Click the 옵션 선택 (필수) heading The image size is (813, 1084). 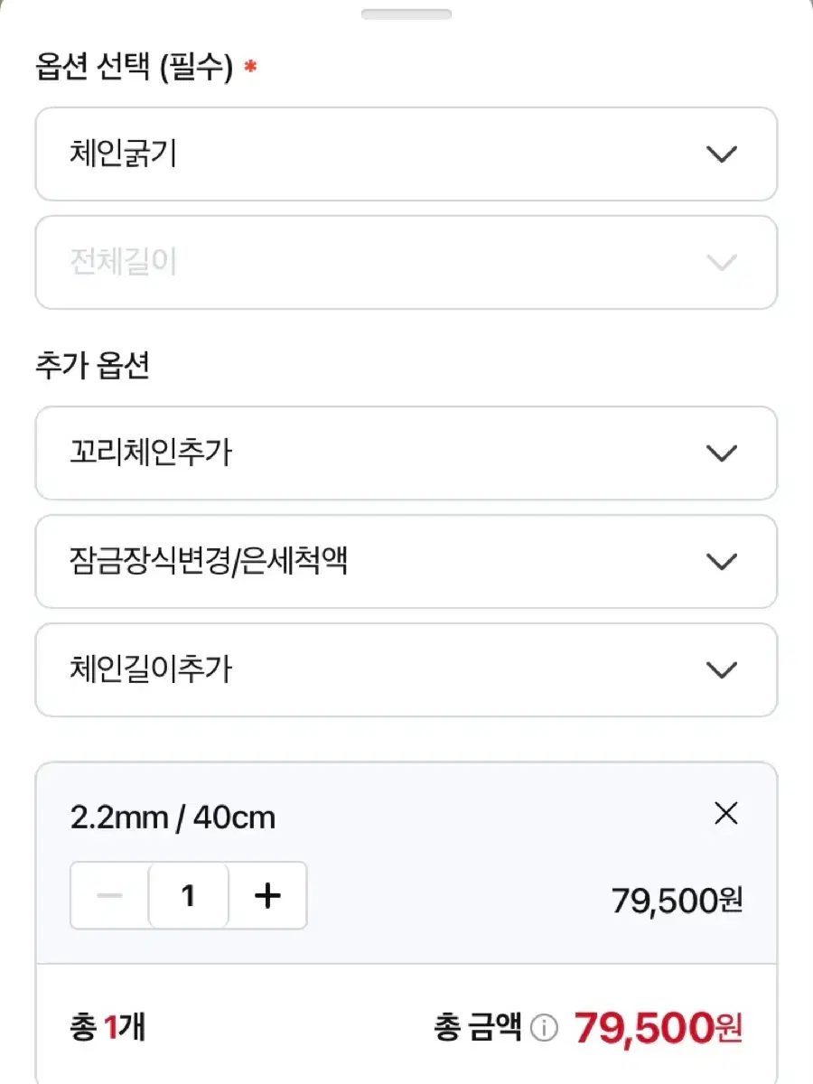coord(135,68)
